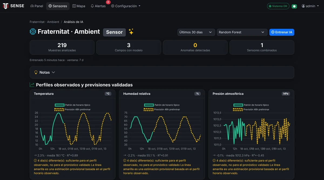
Task: Toggle Previsión 48h preliminar legend in Temperatura
Action: tap(72, 110)
